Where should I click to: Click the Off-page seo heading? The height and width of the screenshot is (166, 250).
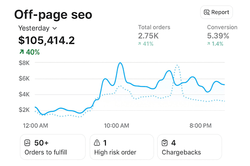tap(53, 15)
